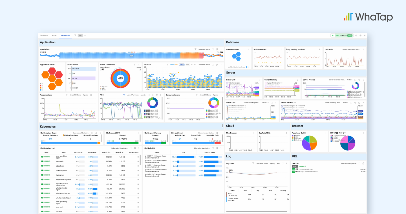The height and width of the screenshot is (214, 406).
Task: Open the Disk I/O % dropdown in Server Disk
Action: tap(265, 102)
